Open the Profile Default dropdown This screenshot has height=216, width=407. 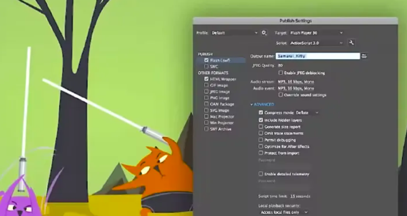coord(235,33)
